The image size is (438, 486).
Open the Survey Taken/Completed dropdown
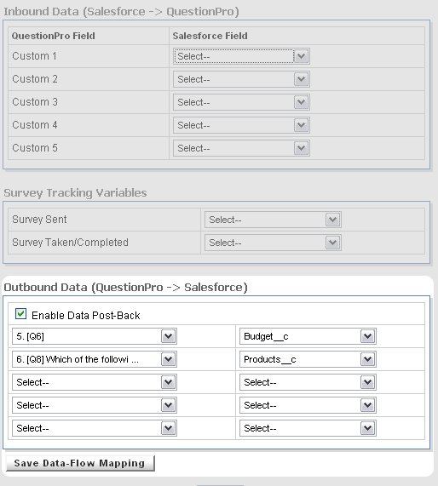pyautogui.click(x=273, y=243)
